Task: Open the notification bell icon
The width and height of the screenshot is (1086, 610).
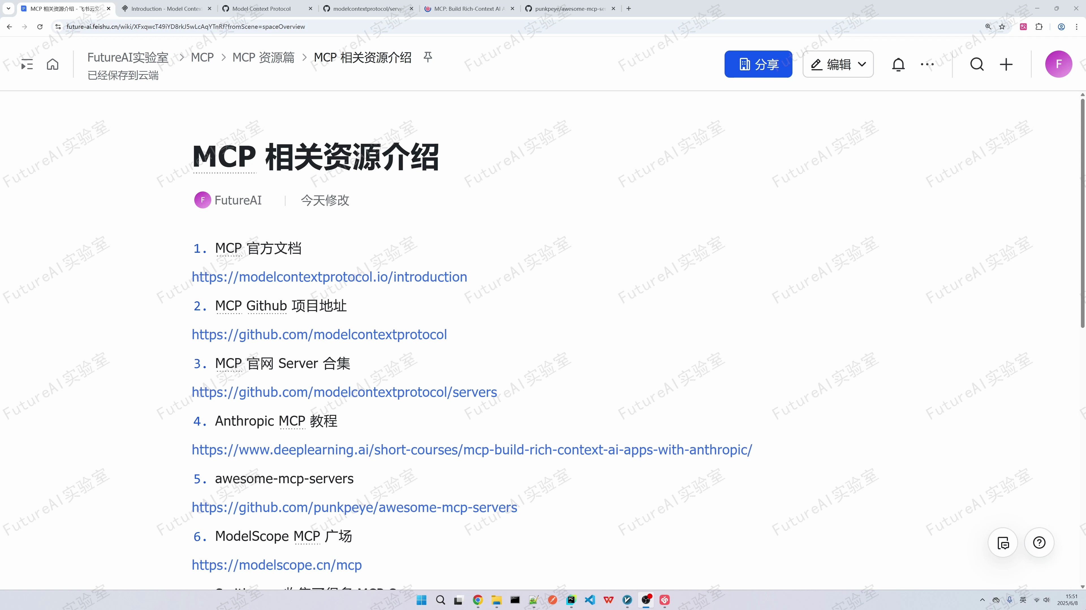Action: pos(898,64)
